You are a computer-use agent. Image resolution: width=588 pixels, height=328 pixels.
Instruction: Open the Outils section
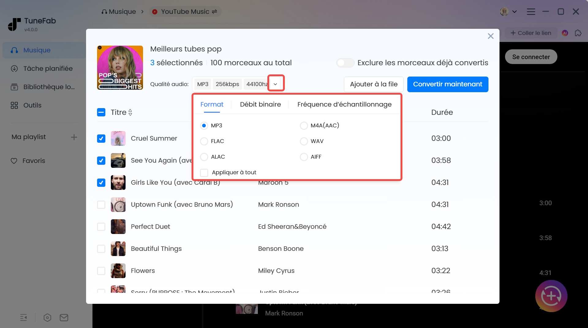[32, 105]
